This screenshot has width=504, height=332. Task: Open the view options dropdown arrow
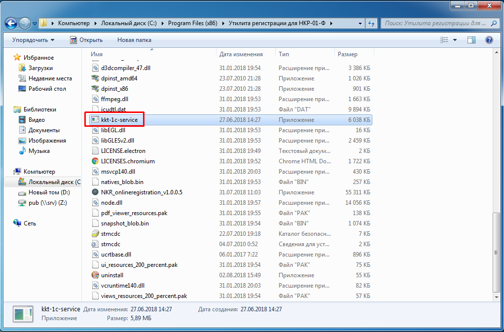[455, 40]
